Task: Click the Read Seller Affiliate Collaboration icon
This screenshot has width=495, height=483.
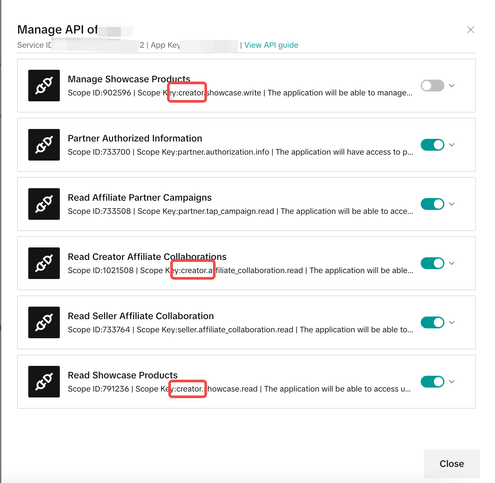Action: (x=44, y=322)
